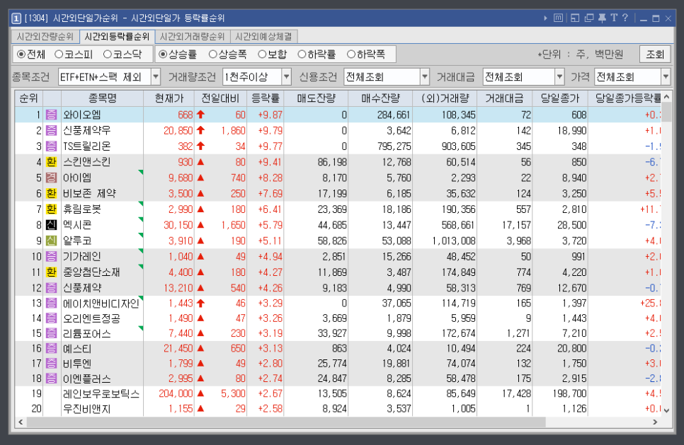Viewport: 684px width, 445px height.
Task: Click the vertical scrollbar down arrow
Action: click(x=666, y=410)
